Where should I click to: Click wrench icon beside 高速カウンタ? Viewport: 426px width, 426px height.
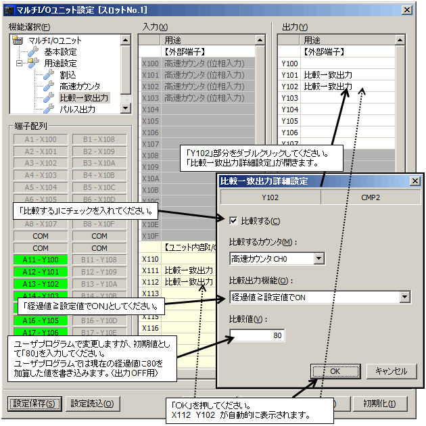point(48,87)
